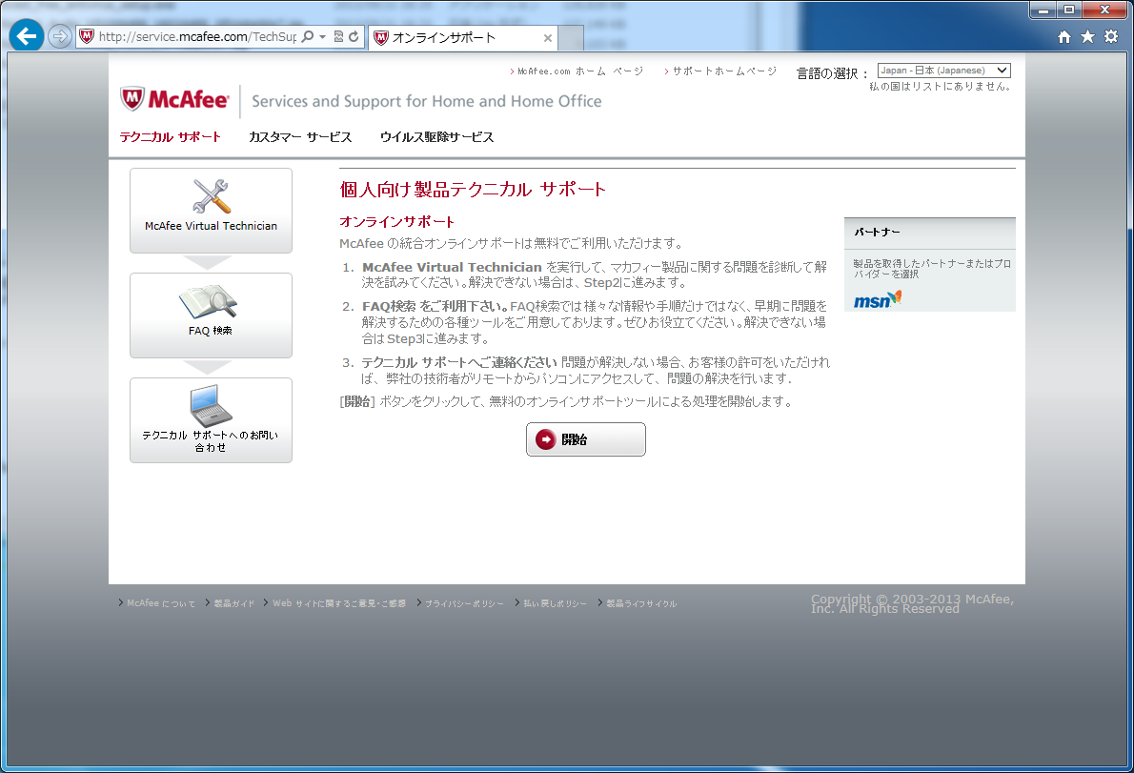Minimize the browser window

(x=1043, y=10)
